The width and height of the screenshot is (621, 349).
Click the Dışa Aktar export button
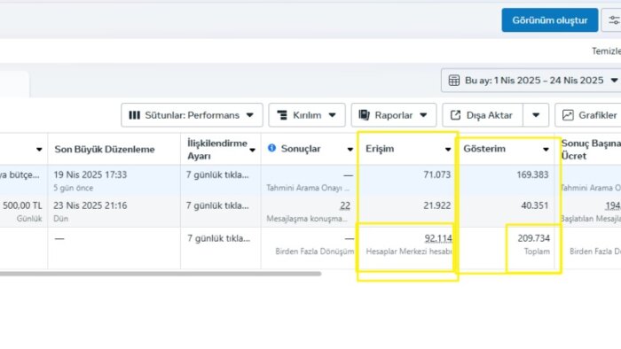[x=483, y=115]
